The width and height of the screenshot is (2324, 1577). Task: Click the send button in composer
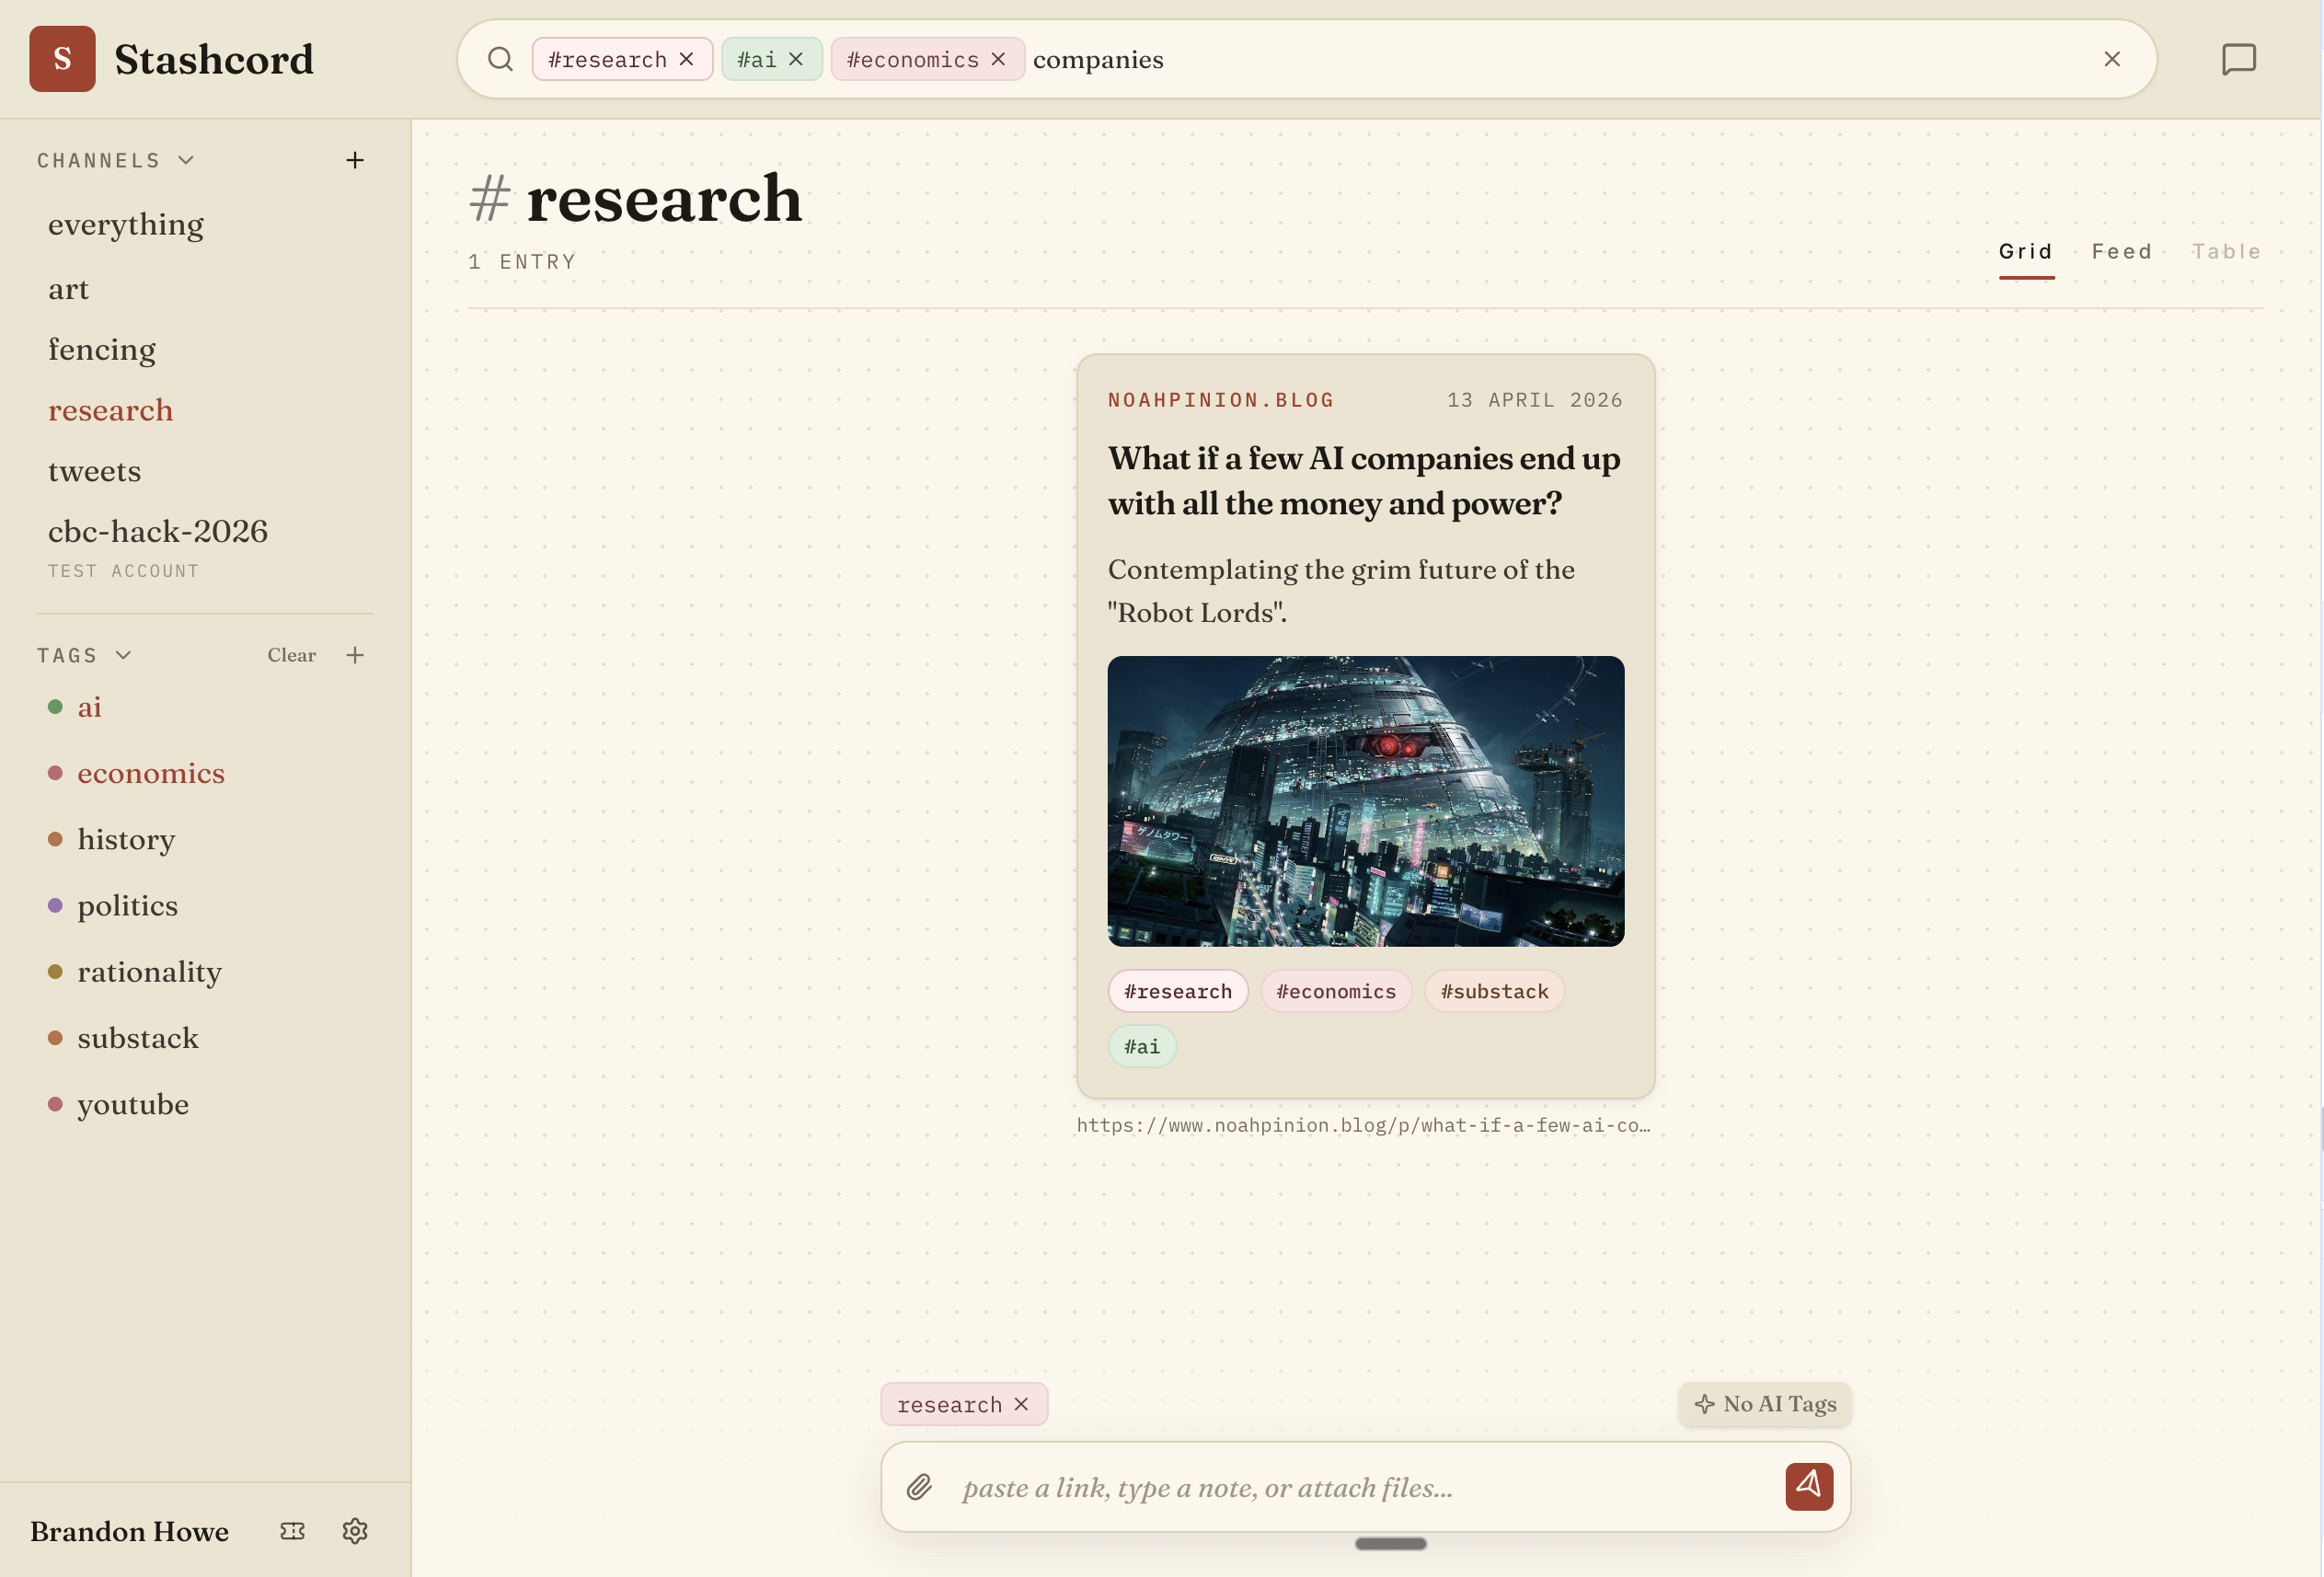pos(1808,1486)
